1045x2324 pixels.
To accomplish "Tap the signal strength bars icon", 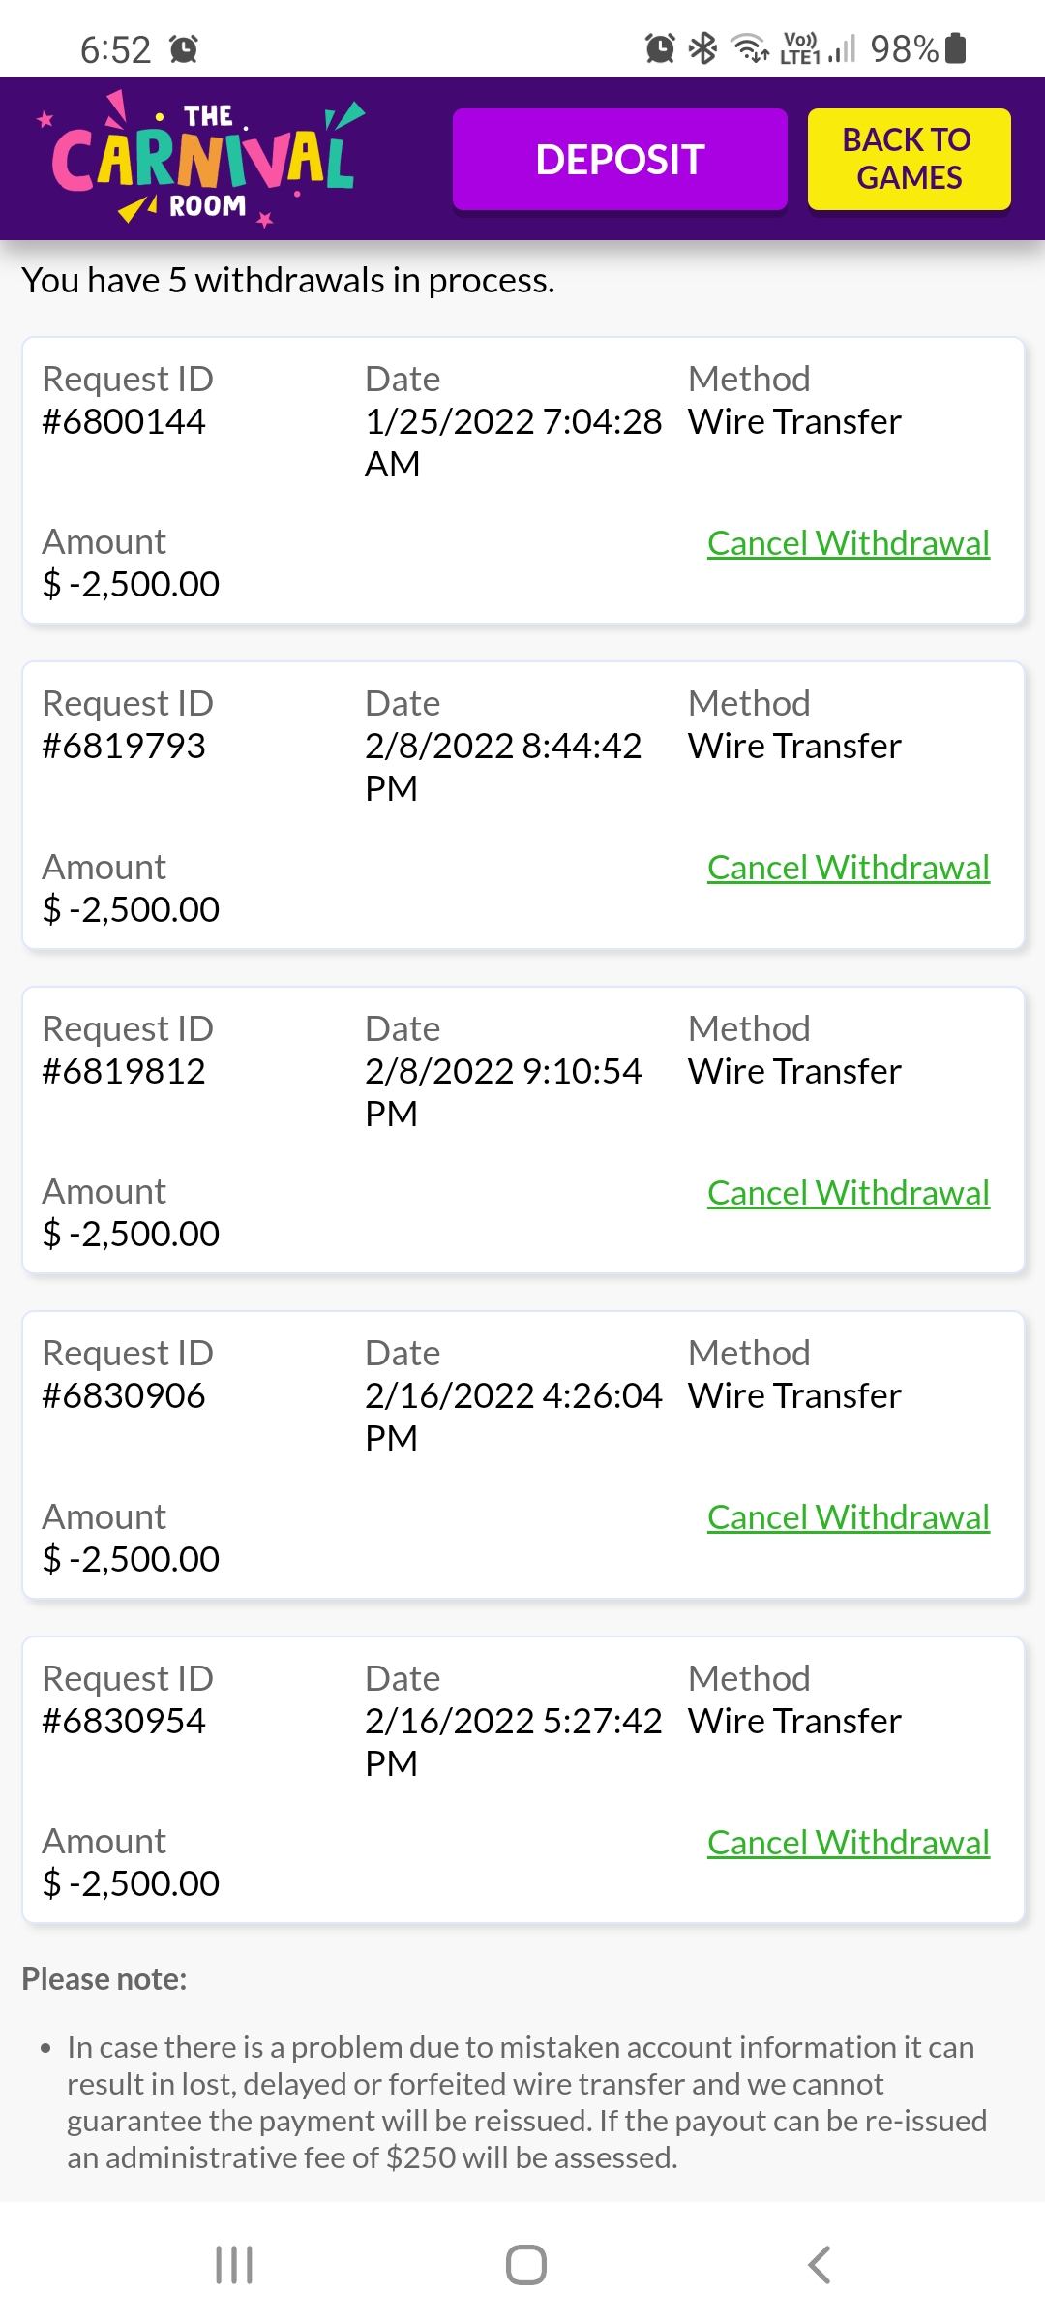I will [x=842, y=48].
